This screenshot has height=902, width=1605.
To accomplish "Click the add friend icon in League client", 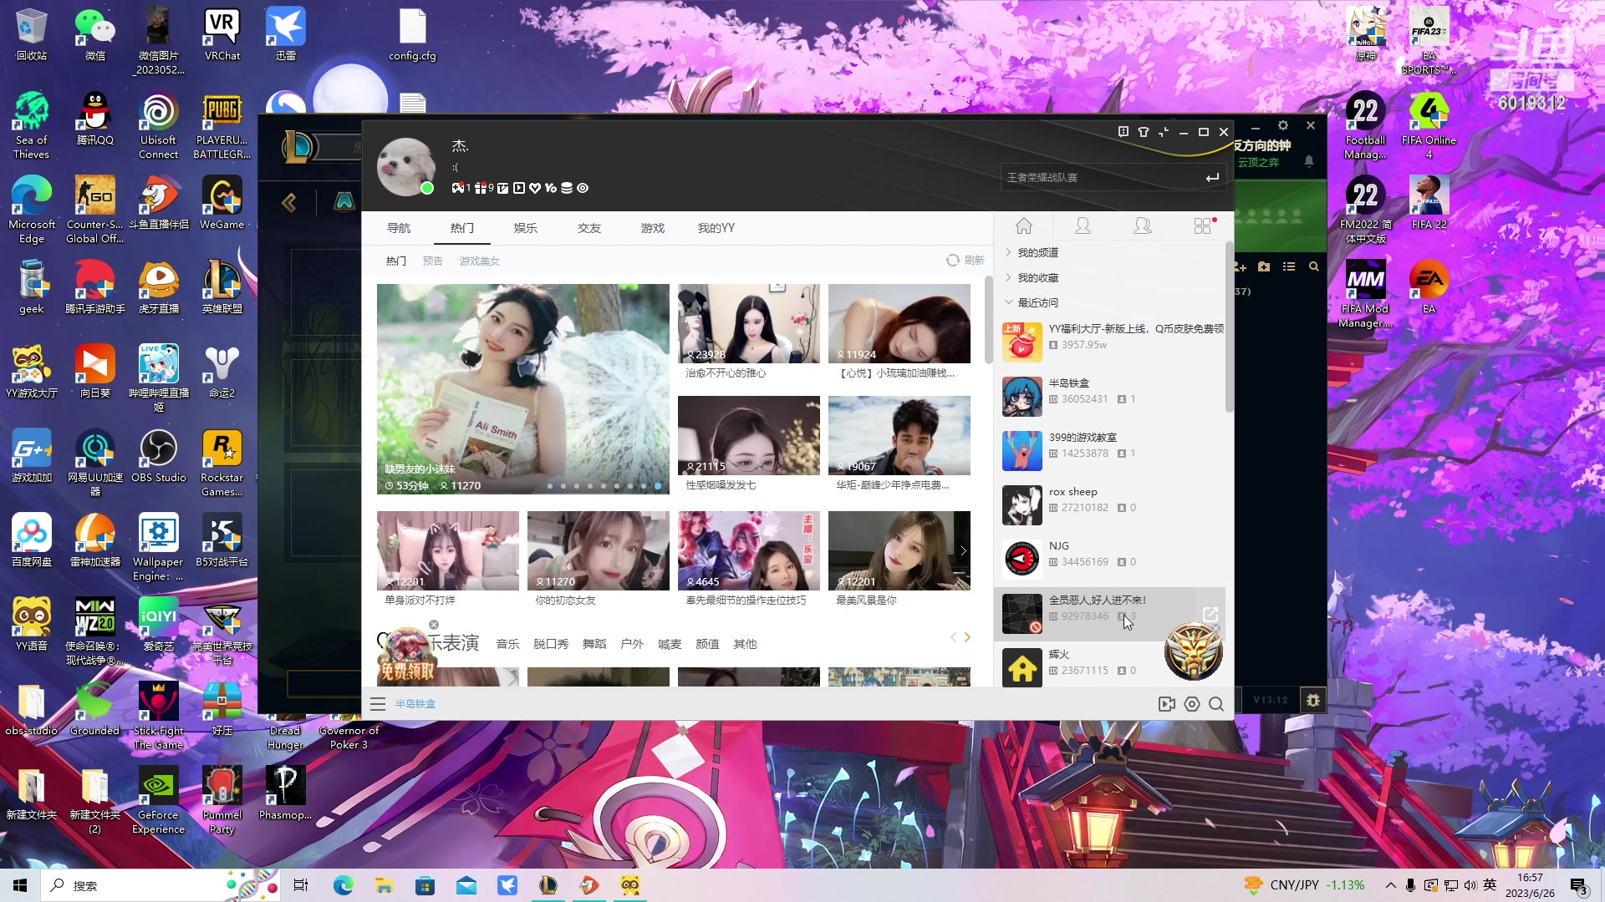I will coord(1240,266).
